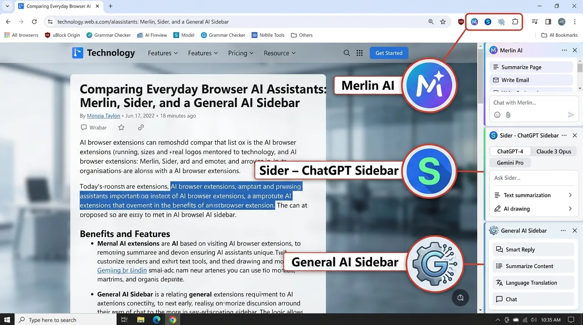Click the Chat with Merlin input field
This screenshot has width=583, height=325.
click(x=534, y=103)
